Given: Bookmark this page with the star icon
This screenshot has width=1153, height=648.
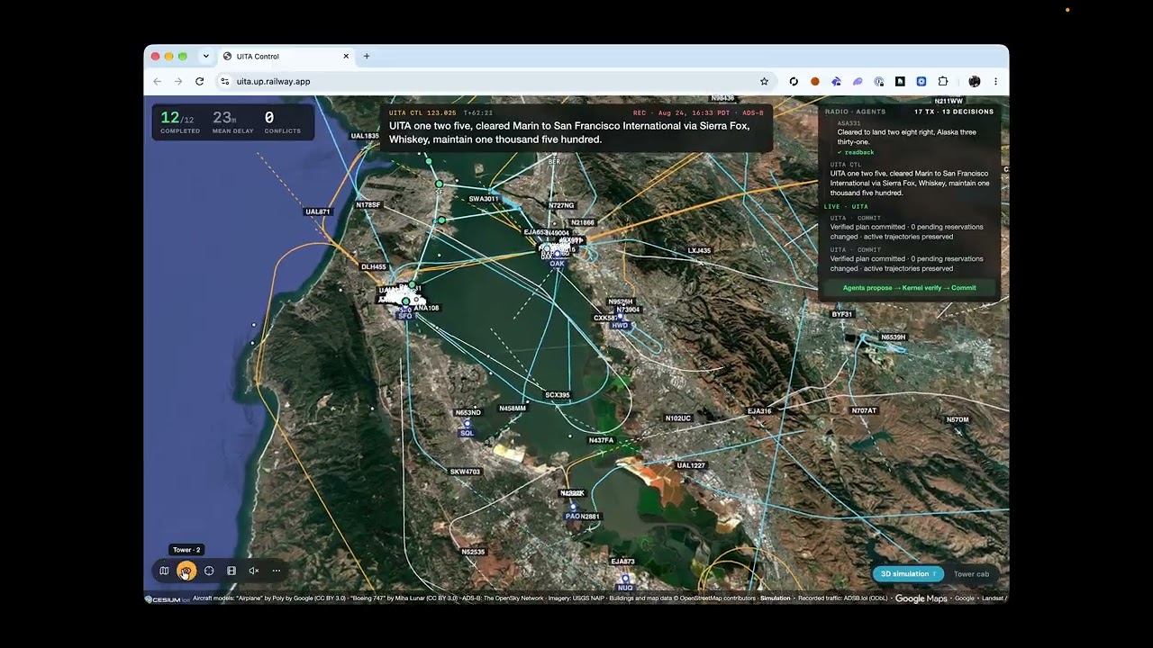Looking at the screenshot, I should coord(765,81).
